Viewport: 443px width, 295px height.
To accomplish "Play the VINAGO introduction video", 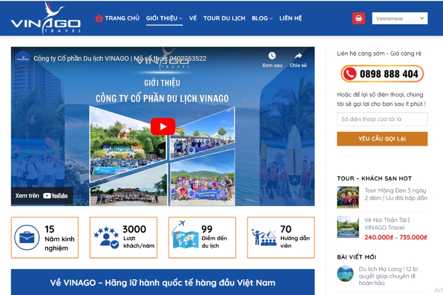I will click(x=162, y=126).
